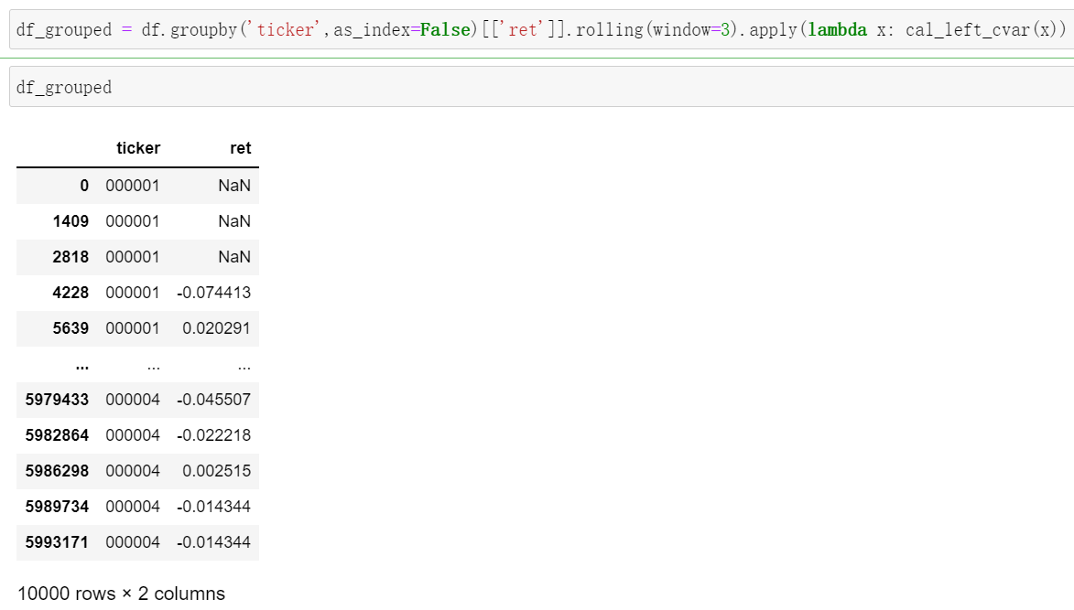Viewport: 1074px width, 610px height.
Task: Click NaN in row 0
Action: (x=234, y=186)
